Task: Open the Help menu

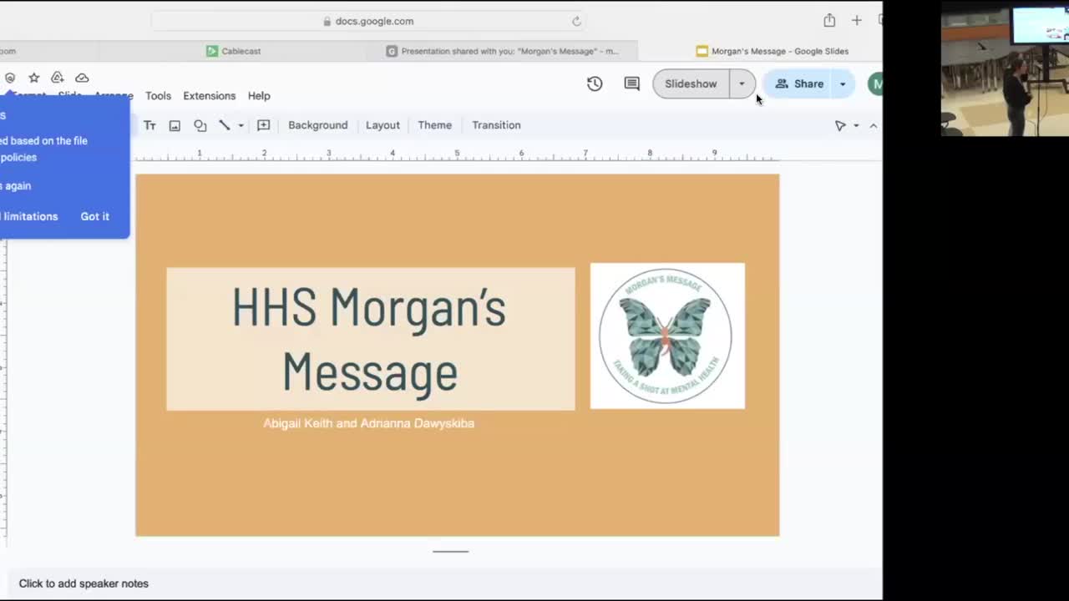Action: pyautogui.click(x=259, y=96)
